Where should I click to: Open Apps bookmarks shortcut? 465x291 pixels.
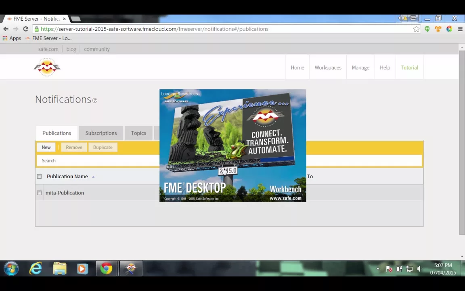(12, 38)
